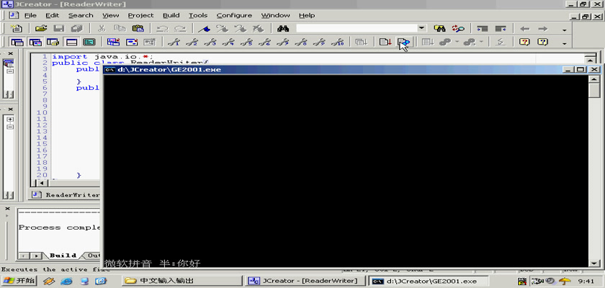Image resolution: width=605 pixels, height=288 pixels.
Task: Click the Replace magnifier icon
Action: pyautogui.click(x=458, y=29)
